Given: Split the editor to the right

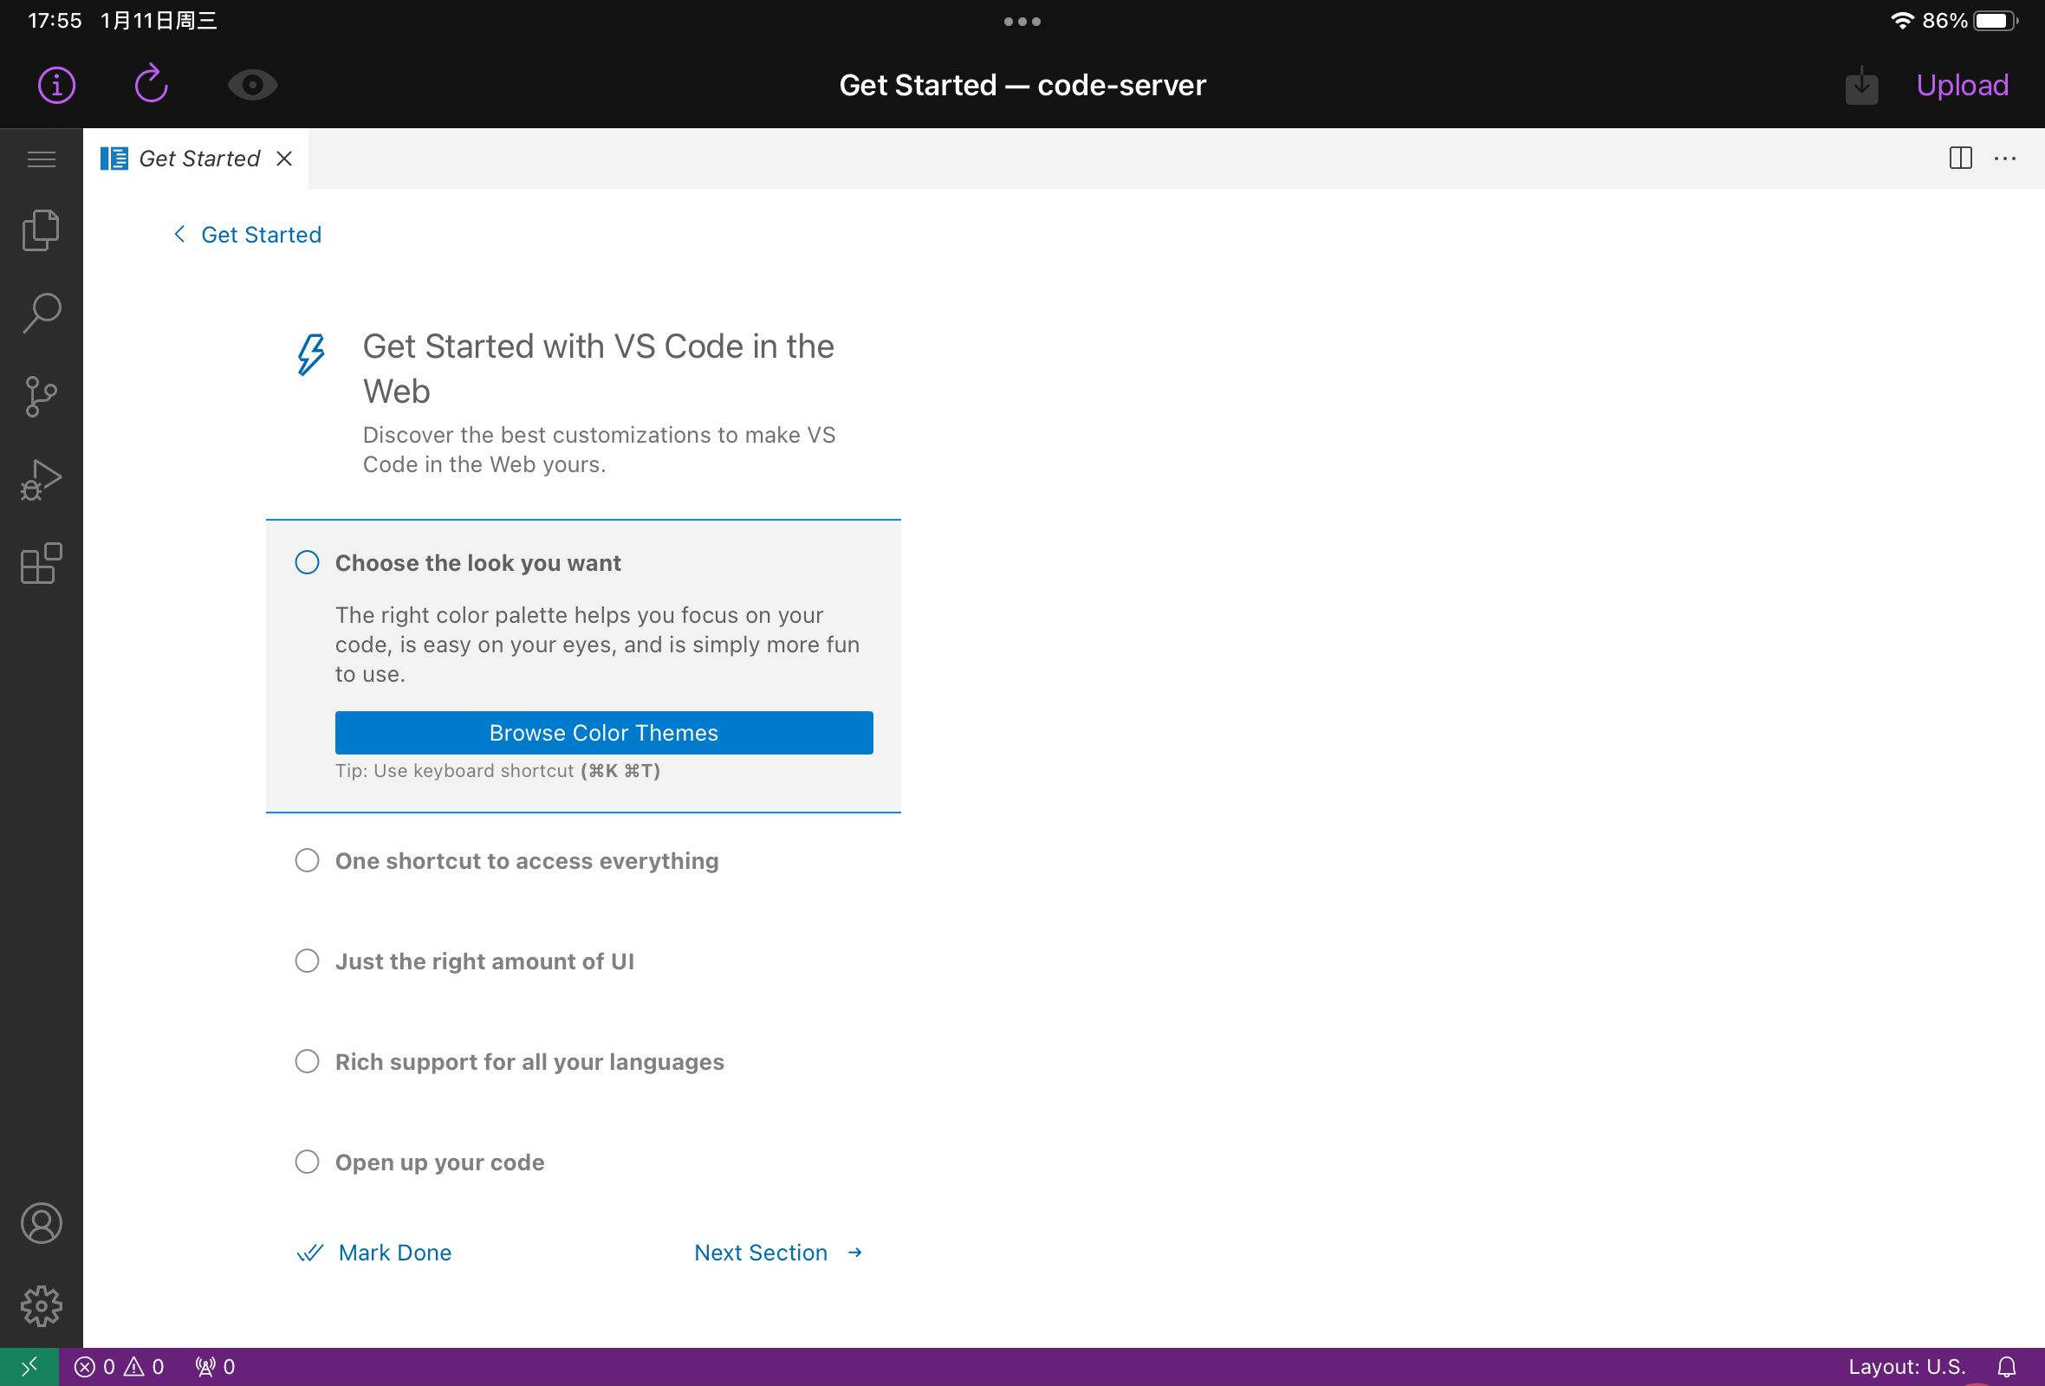Looking at the screenshot, I should point(1961,159).
